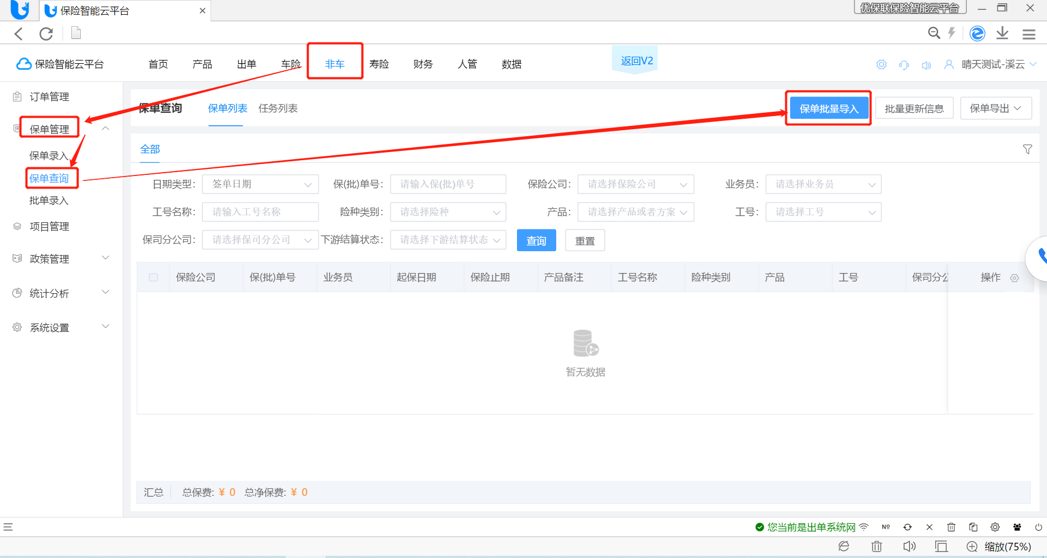
Task: Open the 业务员 dropdown
Action: (x=823, y=184)
